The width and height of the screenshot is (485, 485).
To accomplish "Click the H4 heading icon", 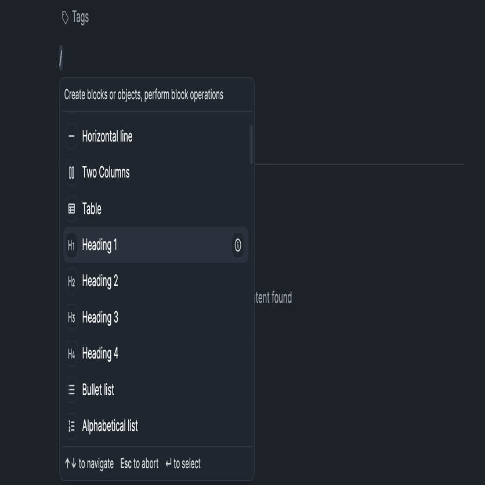I will coord(71,354).
